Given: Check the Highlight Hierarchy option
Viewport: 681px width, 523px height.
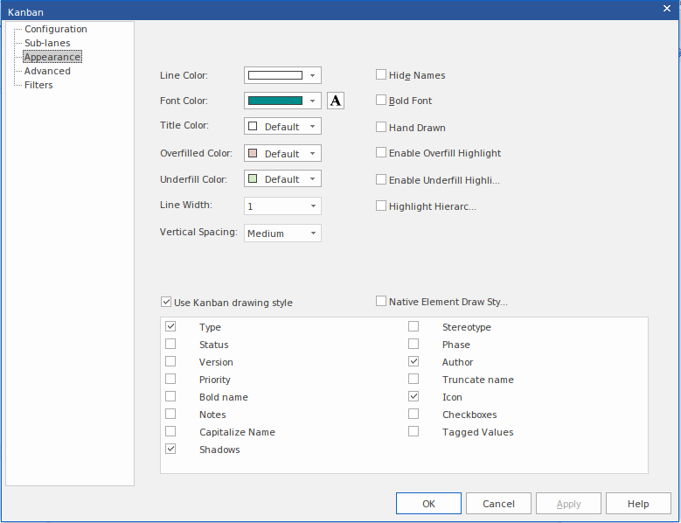Looking at the screenshot, I should click(381, 206).
